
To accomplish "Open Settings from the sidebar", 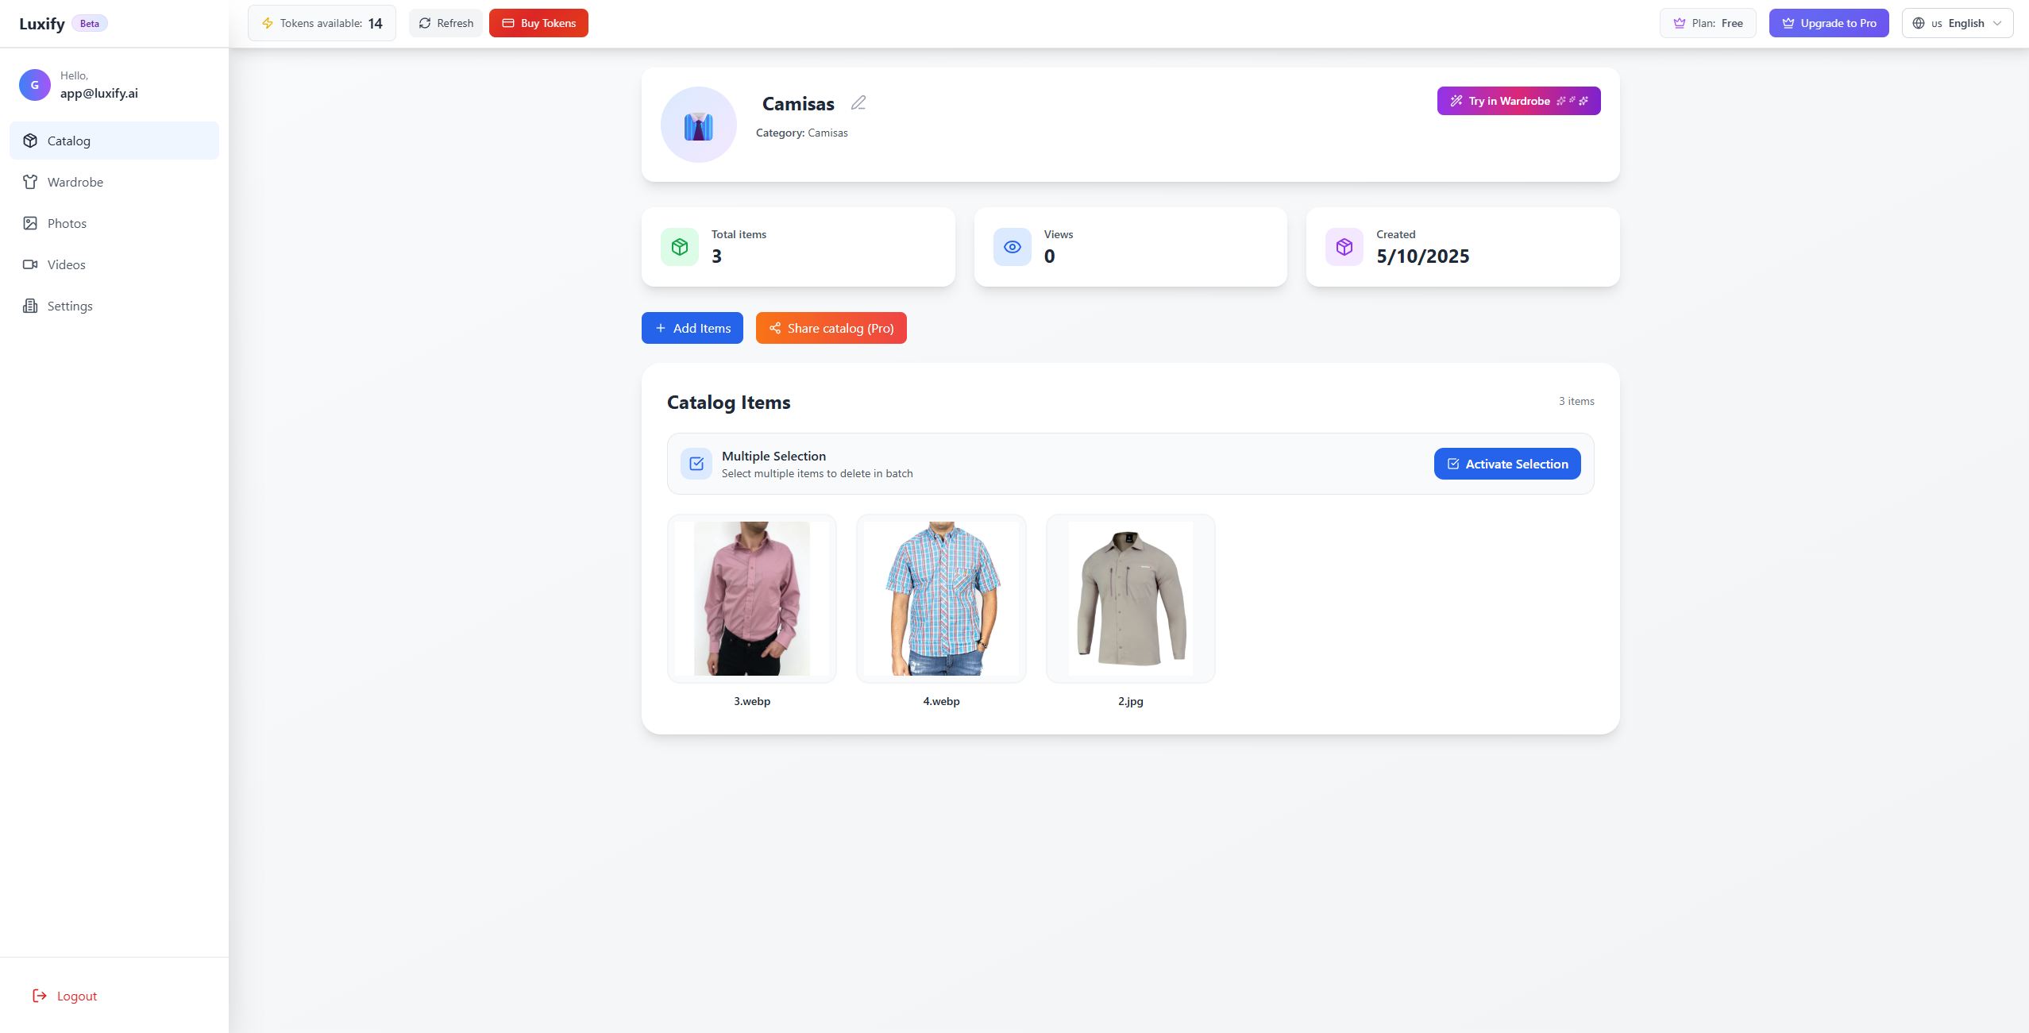I will pyautogui.click(x=70, y=306).
